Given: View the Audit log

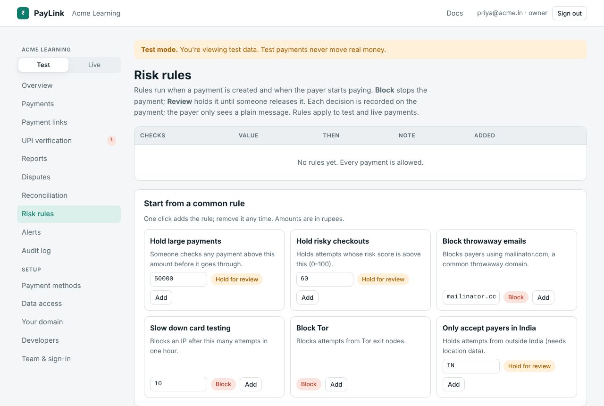Looking at the screenshot, I should click(69, 251).
